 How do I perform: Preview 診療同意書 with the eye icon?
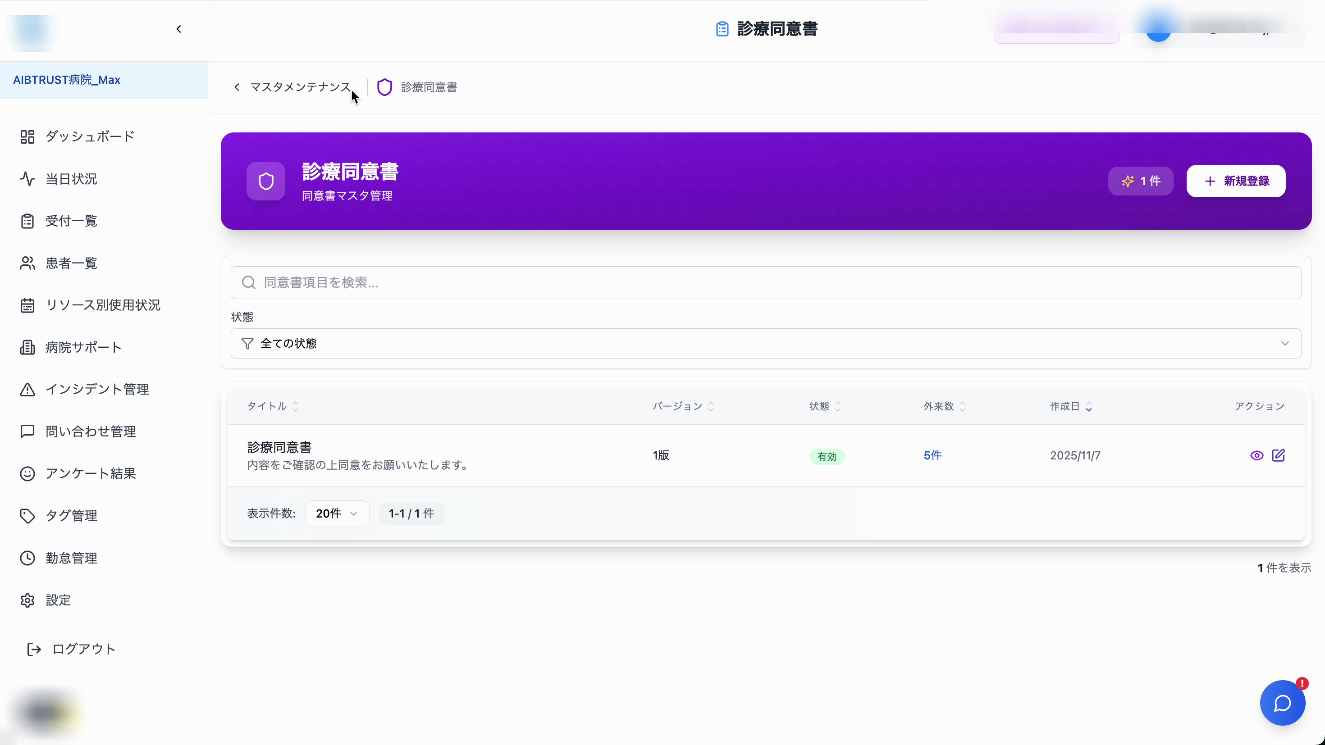tap(1256, 455)
